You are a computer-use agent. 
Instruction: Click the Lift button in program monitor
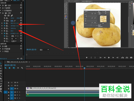pos(122,58)
